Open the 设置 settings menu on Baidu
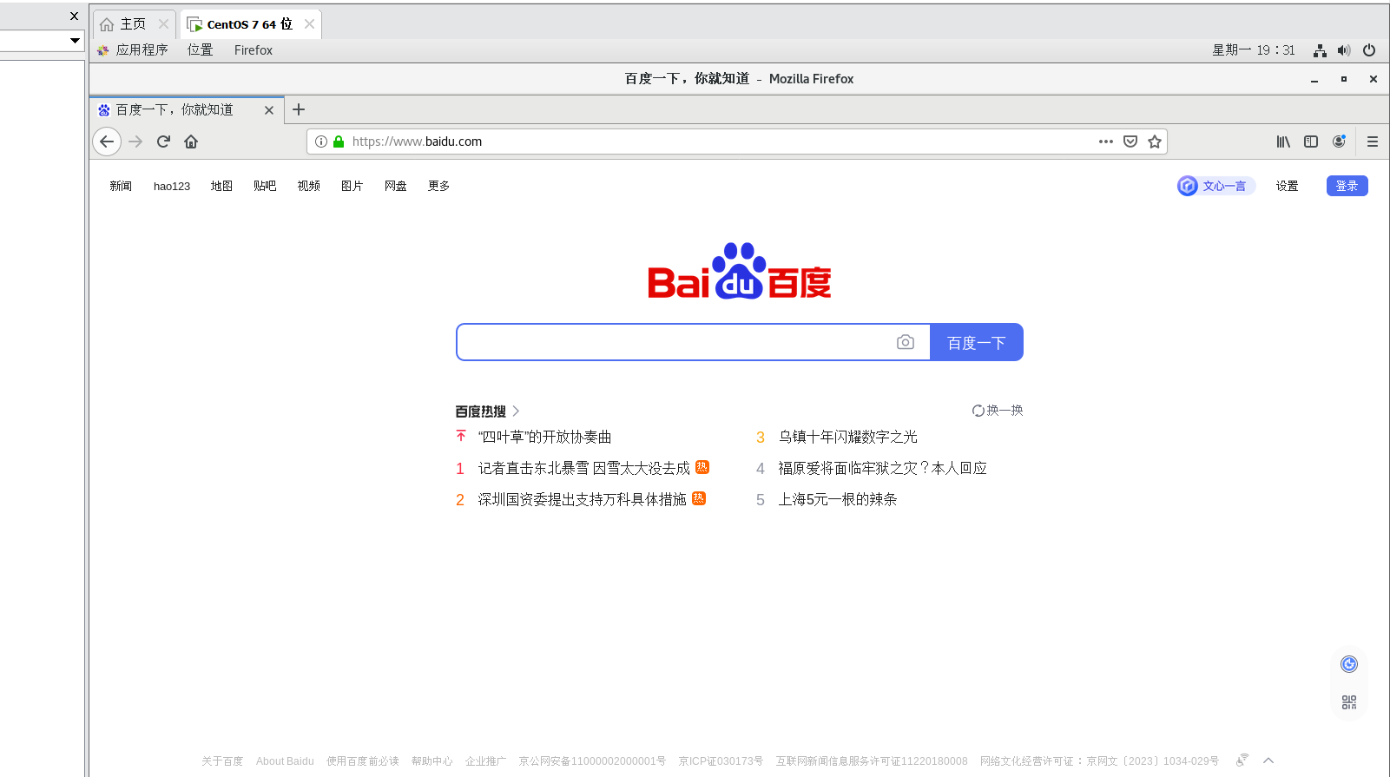Screen dimensions: 1390x777 click(1287, 186)
